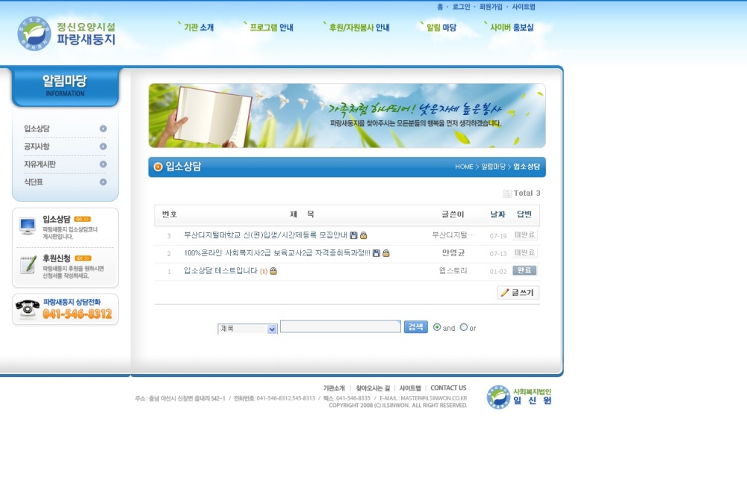This screenshot has width=747, height=487.
Task: Open the 기관 소개 top menu
Action: (198, 28)
